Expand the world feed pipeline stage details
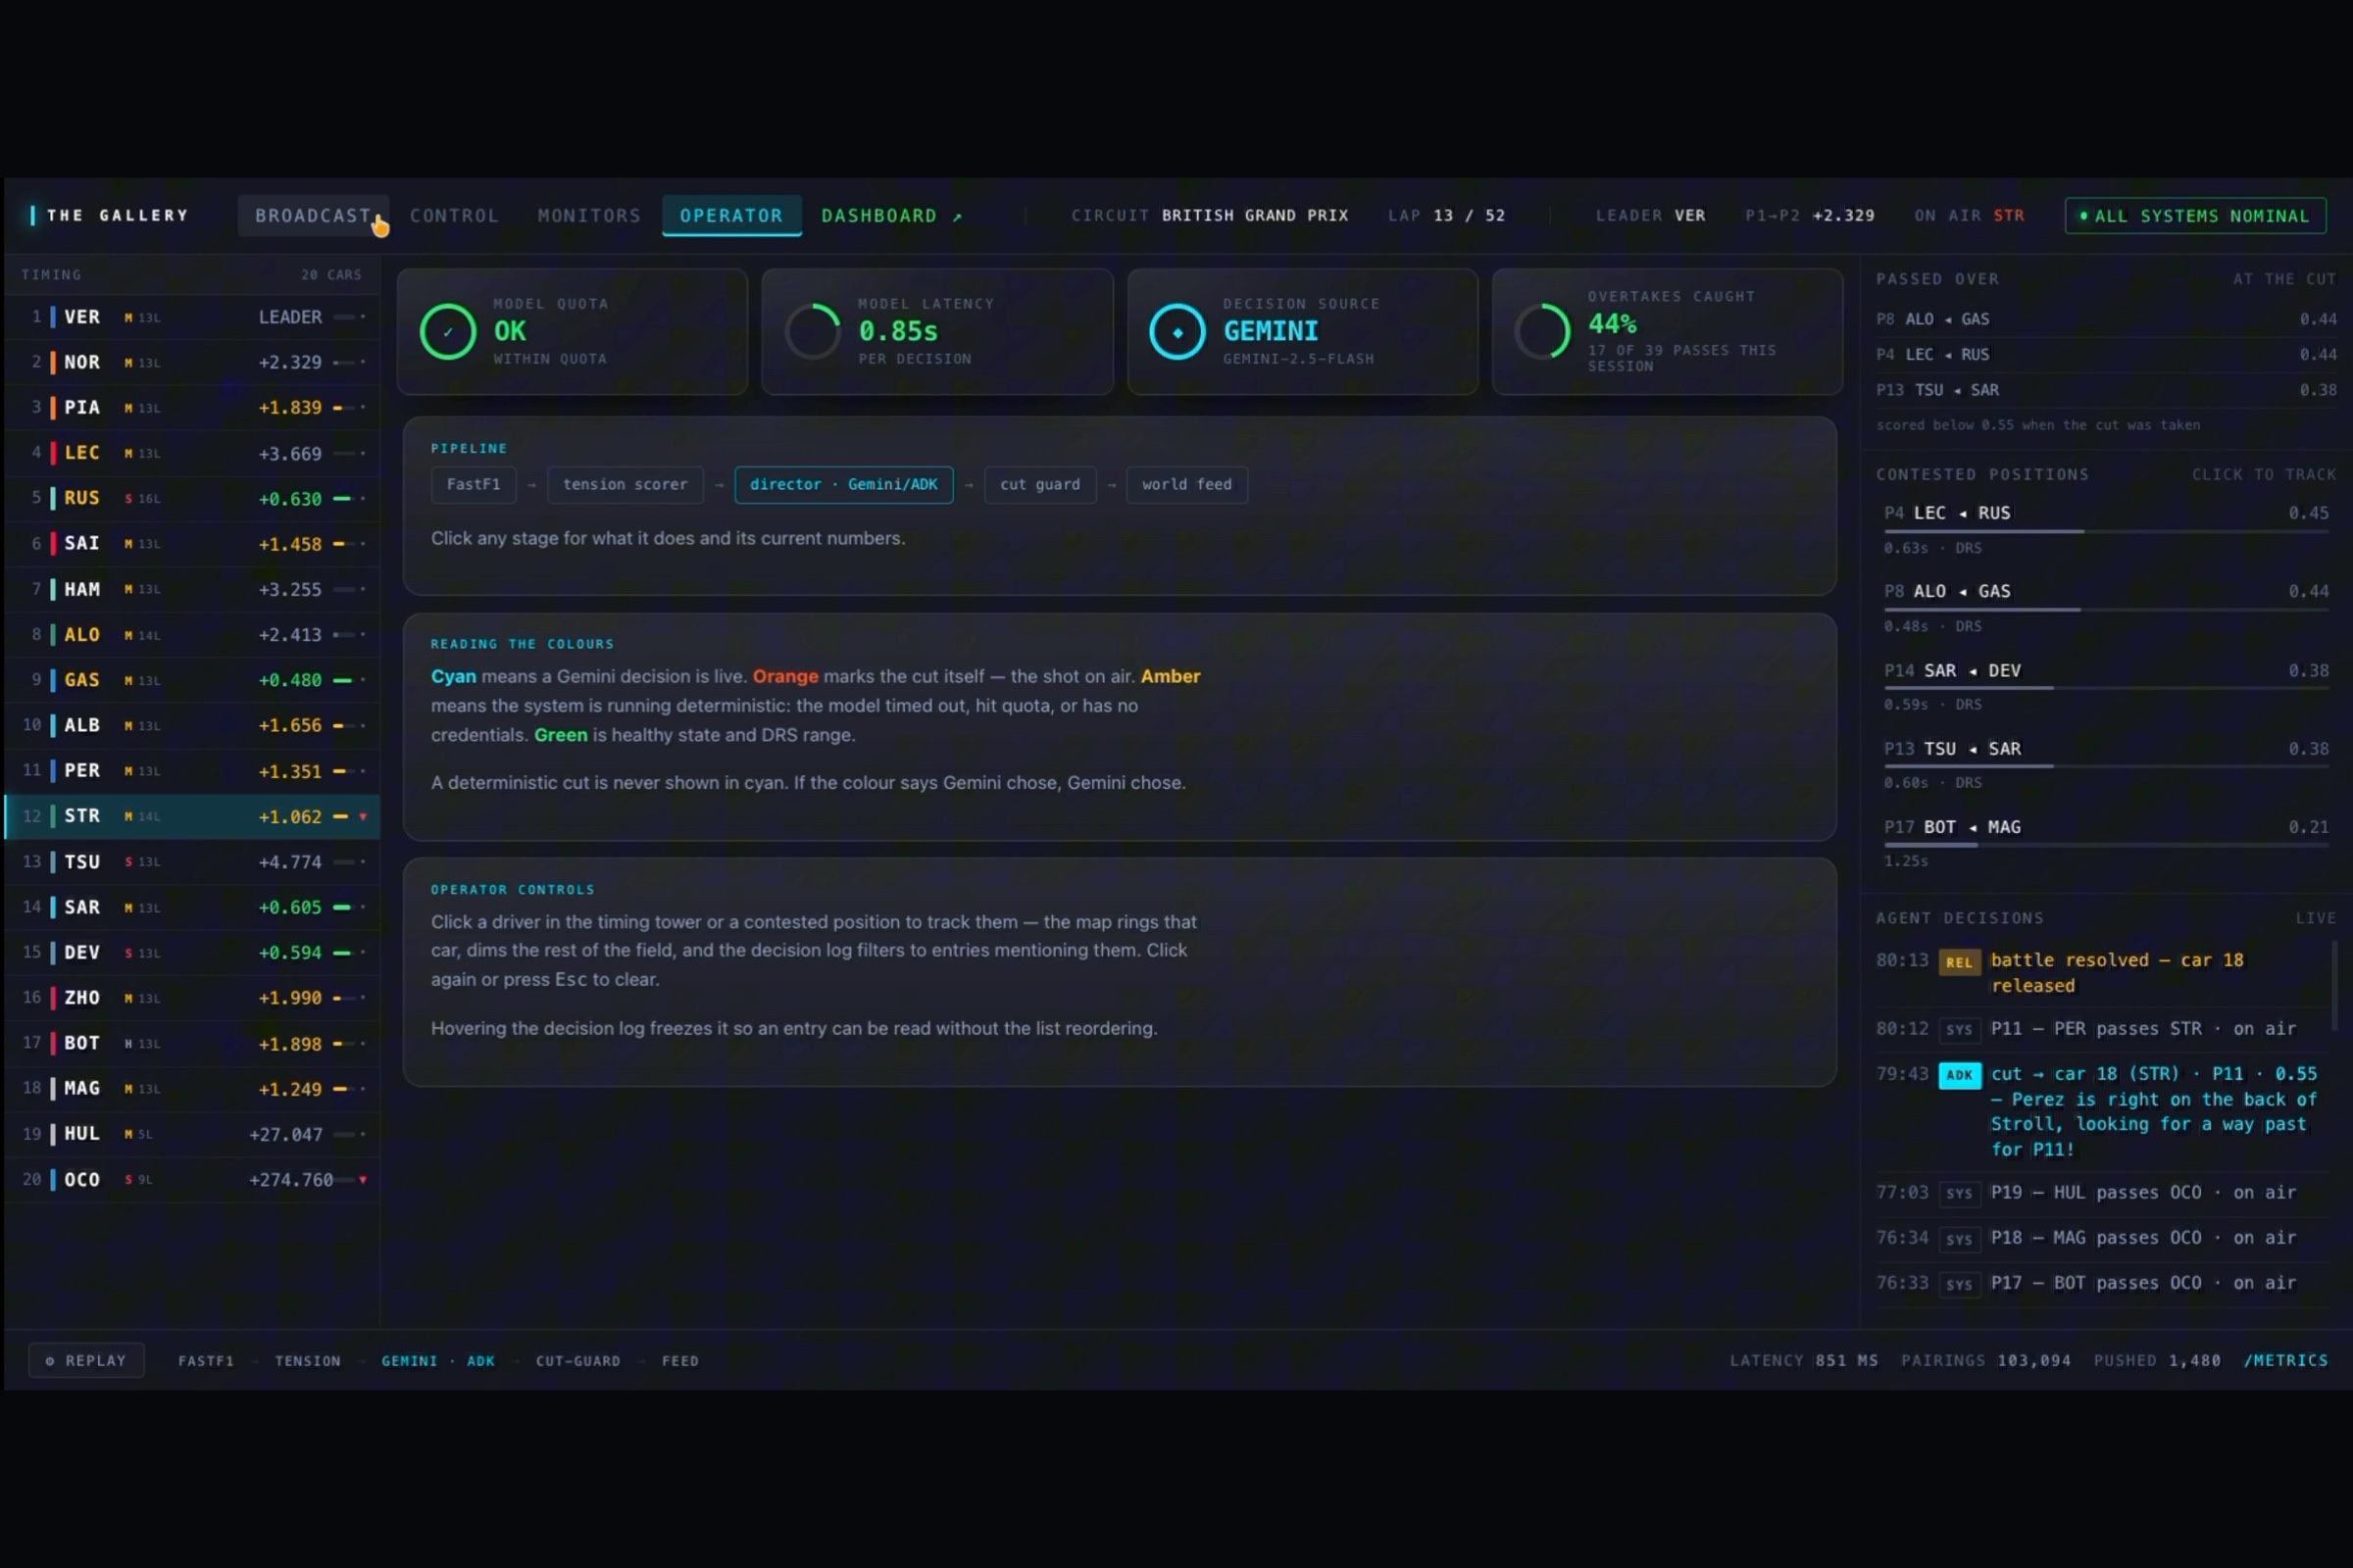The width and height of the screenshot is (2353, 1568). 1186,484
